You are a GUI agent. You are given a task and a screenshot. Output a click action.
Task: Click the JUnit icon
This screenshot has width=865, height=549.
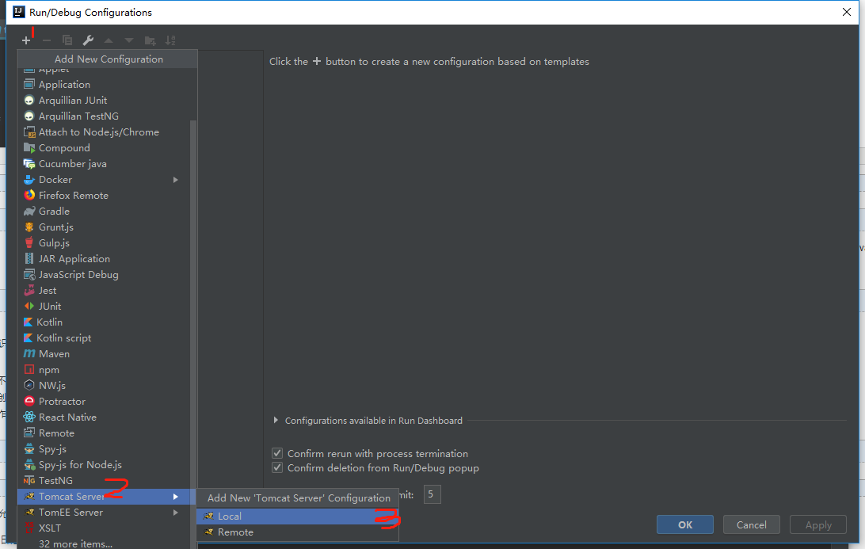pyautogui.click(x=29, y=307)
